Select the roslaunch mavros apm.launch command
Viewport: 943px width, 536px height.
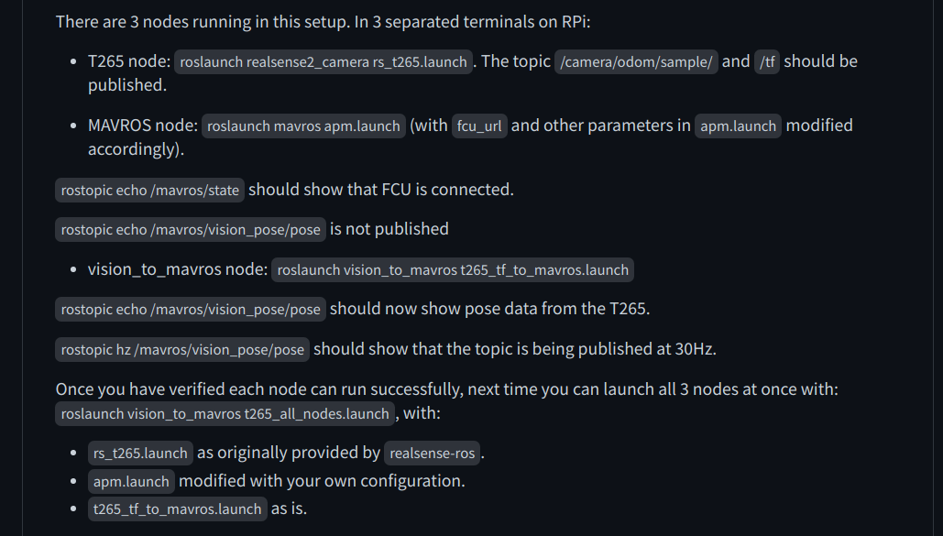click(x=303, y=126)
